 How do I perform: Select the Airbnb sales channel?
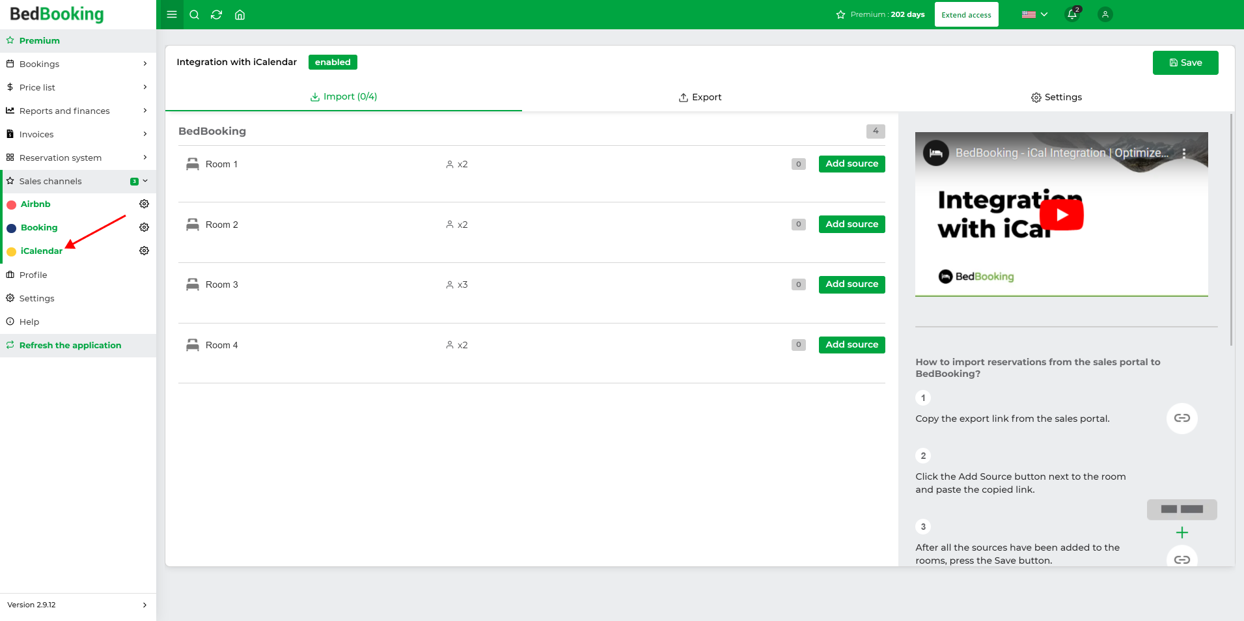pos(35,204)
